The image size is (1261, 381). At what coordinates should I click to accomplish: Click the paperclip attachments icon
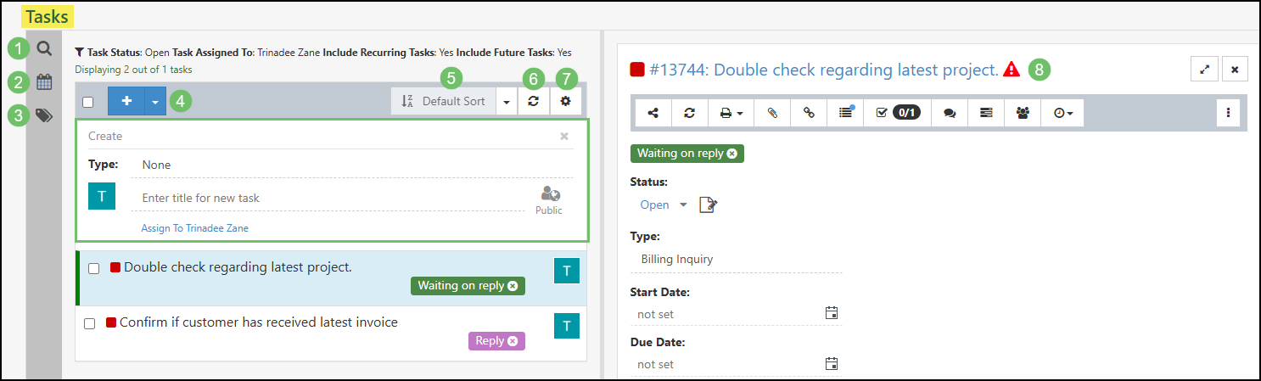[771, 113]
